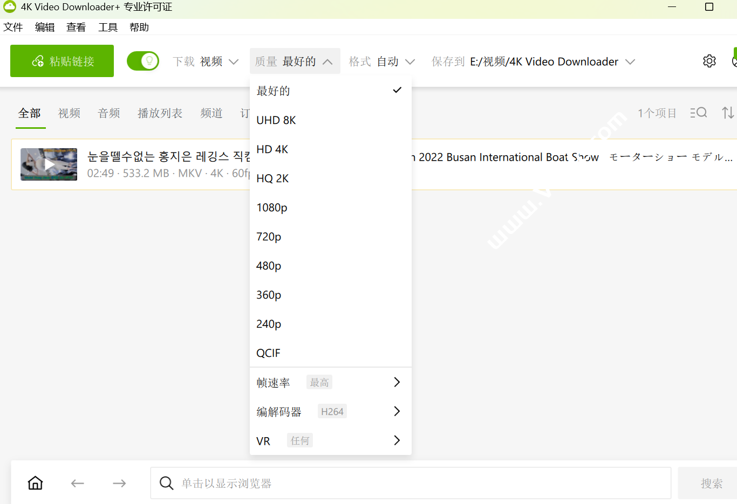Select 最好的 quality option
This screenshot has width=737, height=504.
pos(331,91)
